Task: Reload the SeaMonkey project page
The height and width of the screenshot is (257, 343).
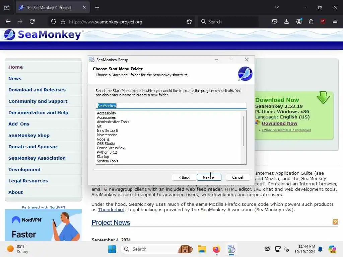Action: 32,21
